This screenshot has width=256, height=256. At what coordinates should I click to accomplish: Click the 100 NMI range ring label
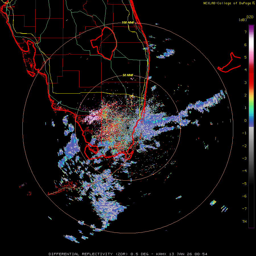128,22
